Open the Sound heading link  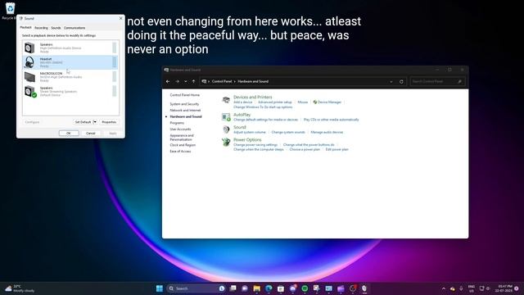pyautogui.click(x=240, y=127)
